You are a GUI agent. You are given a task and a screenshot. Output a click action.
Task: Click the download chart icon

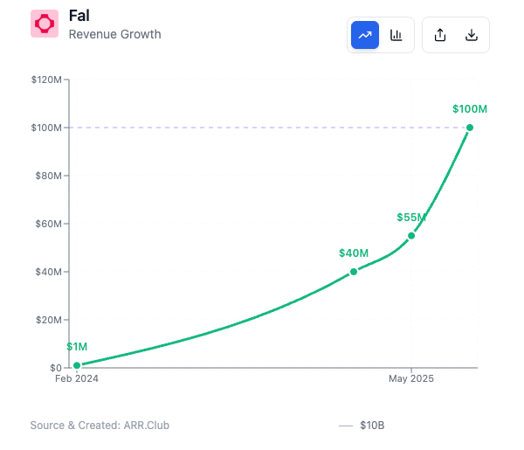point(472,35)
